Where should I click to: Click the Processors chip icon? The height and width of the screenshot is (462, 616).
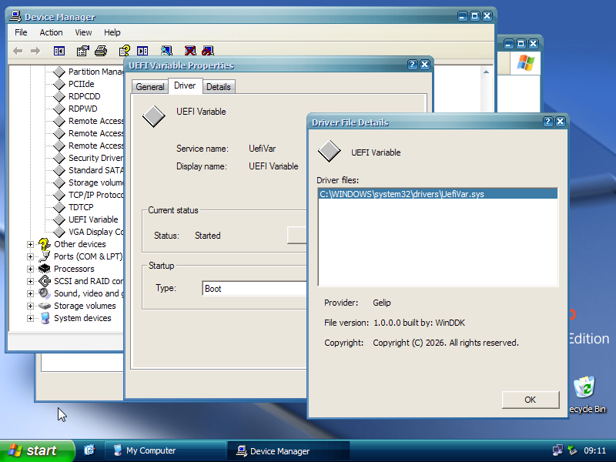[45, 269]
